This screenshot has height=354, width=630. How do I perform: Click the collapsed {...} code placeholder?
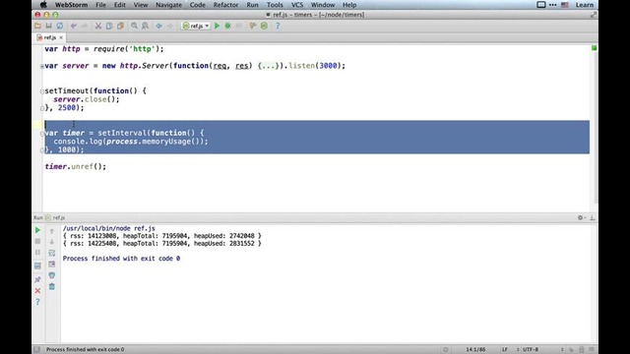coord(268,66)
